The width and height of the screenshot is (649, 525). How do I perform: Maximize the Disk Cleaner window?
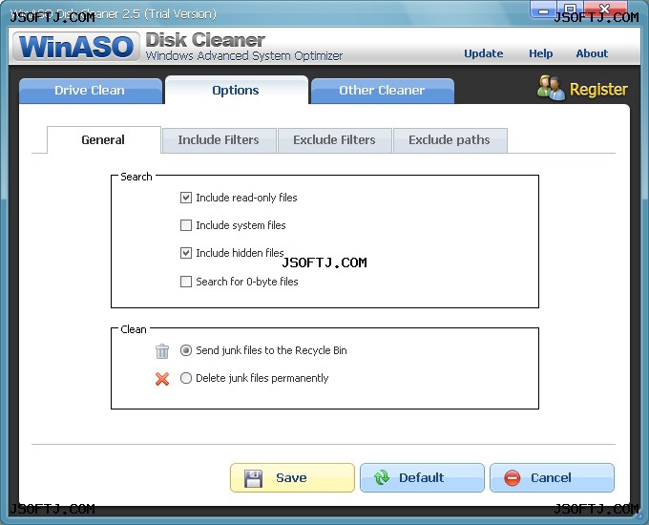click(571, 10)
